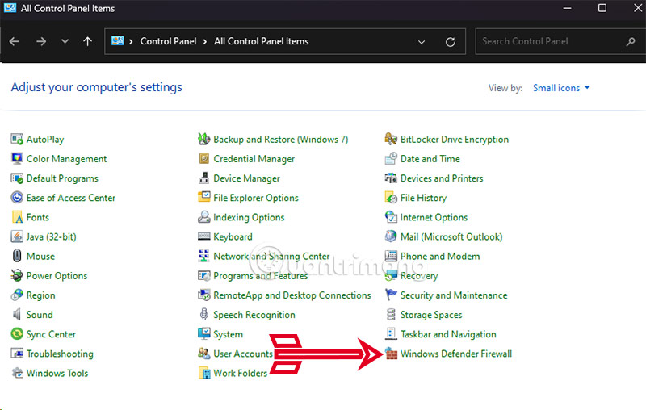The image size is (646, 410).
Task: Expand the address bar history dropdown
Action: [x=421, y=42]
